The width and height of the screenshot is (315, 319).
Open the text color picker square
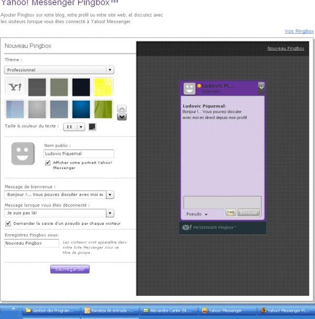[92, 127]
